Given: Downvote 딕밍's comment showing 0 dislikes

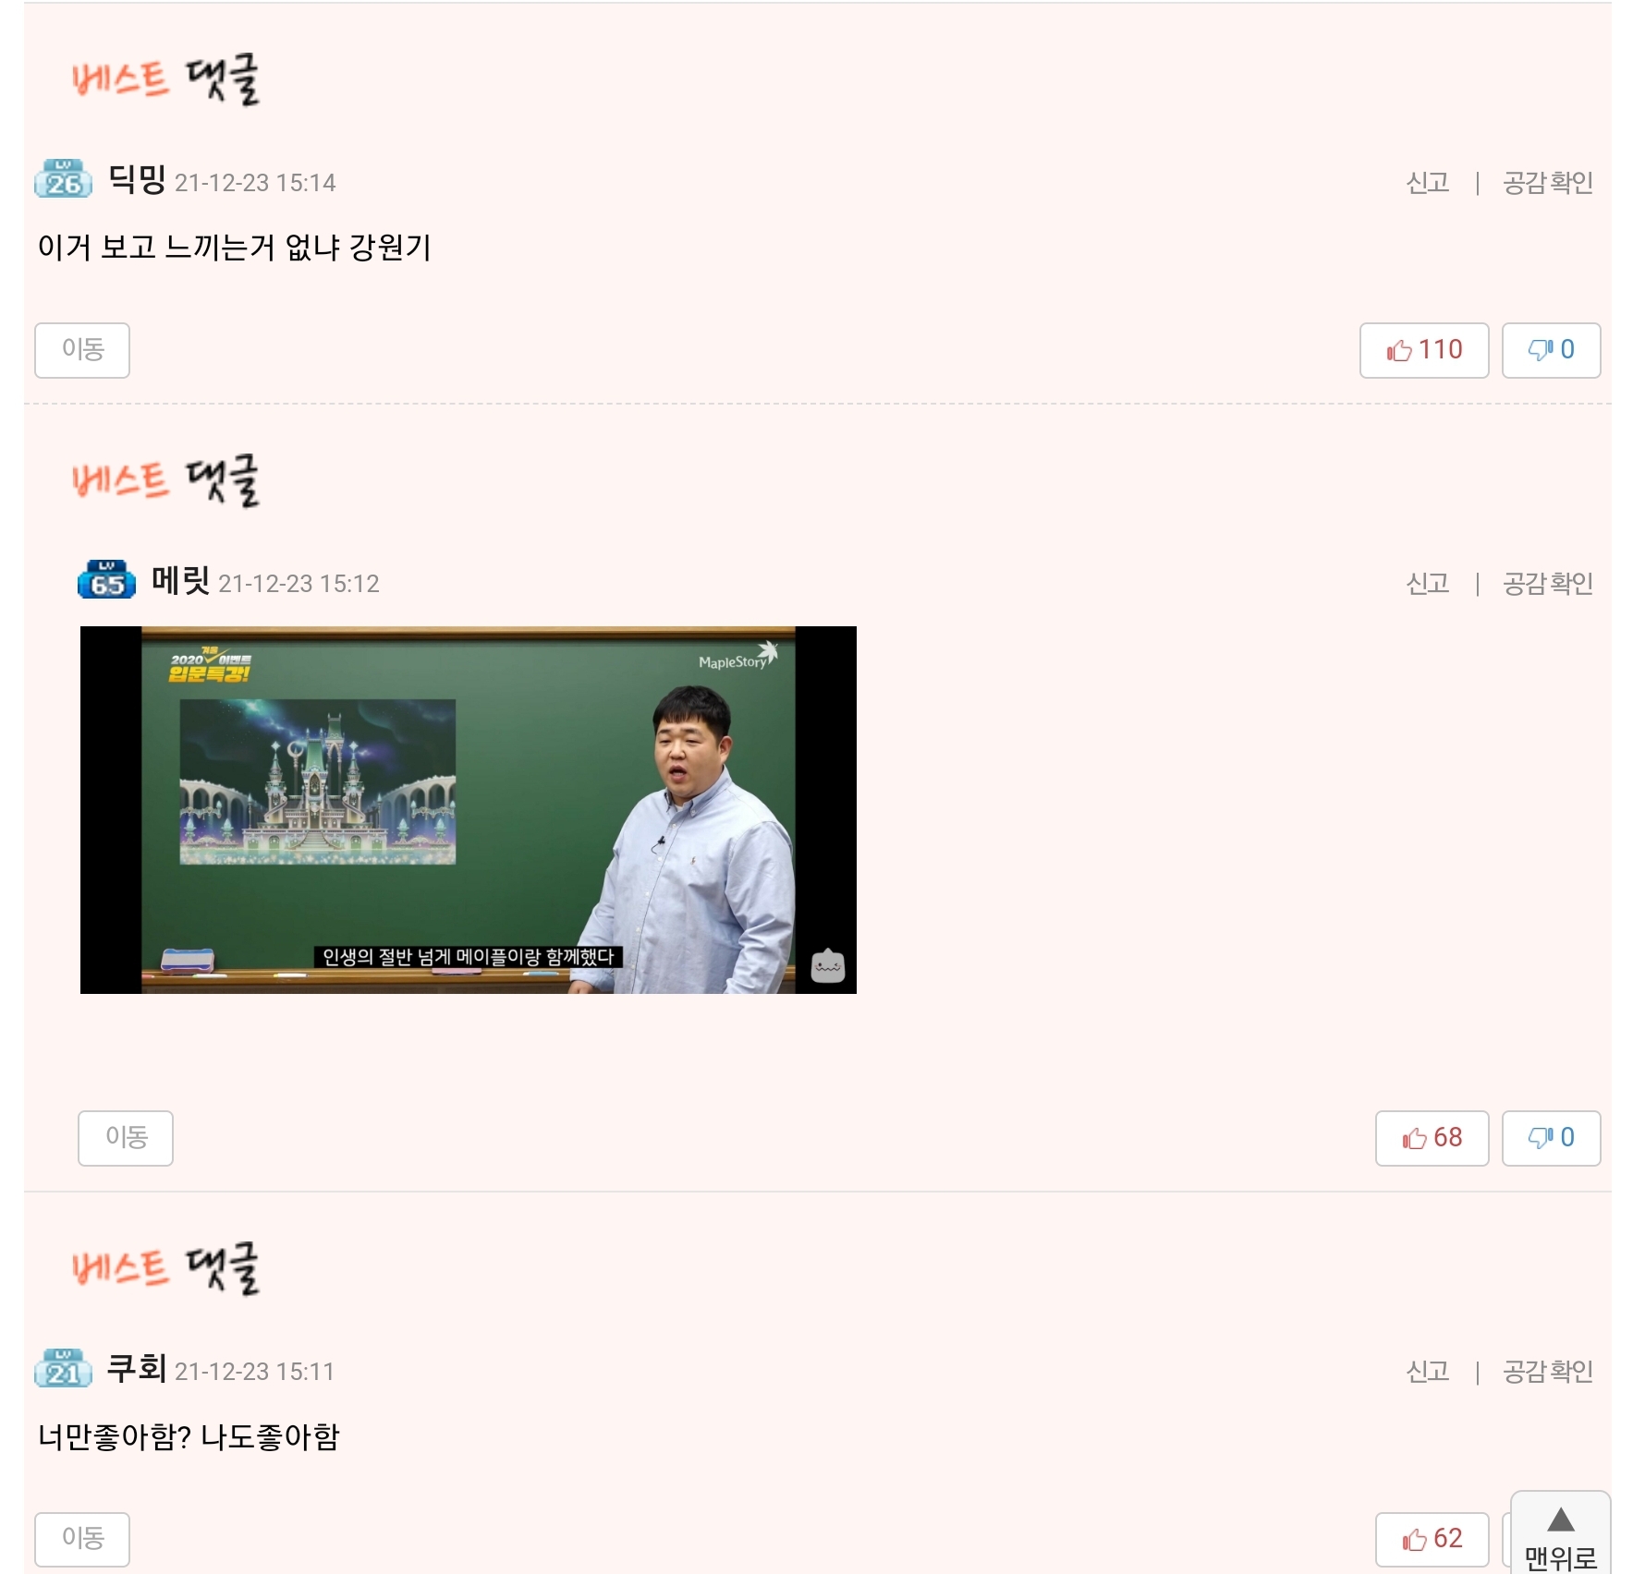Looking at the screenshot, I should [x=1551, y=350].
